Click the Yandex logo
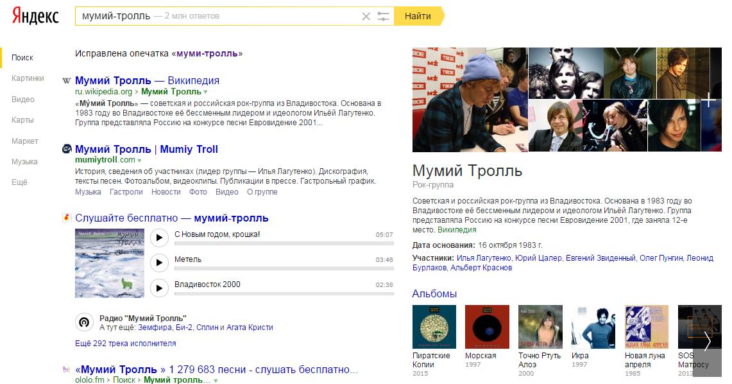Image resolution: width=732 pixels, height=384 pixels. (35, 15)
